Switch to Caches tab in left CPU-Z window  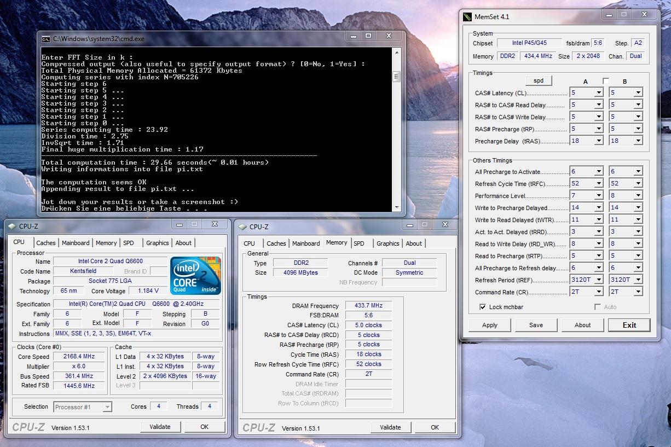coord(45,243)
